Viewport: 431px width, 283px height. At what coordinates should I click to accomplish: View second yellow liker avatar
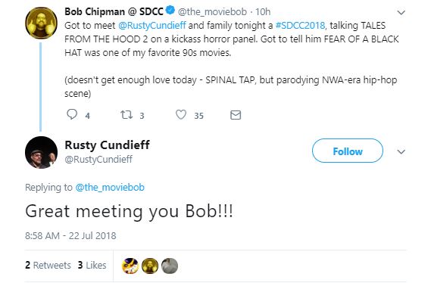[150, 266]
